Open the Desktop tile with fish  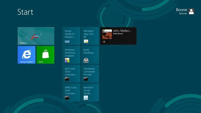tap(36, 36)
